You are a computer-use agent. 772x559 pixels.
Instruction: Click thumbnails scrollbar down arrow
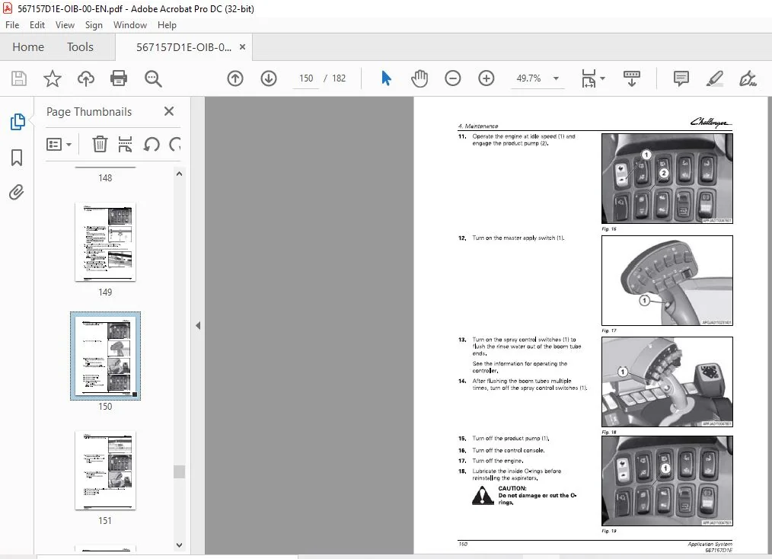tap(179, 545)
